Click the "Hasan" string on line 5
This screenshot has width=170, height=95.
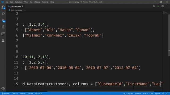(x=65, y=30)
